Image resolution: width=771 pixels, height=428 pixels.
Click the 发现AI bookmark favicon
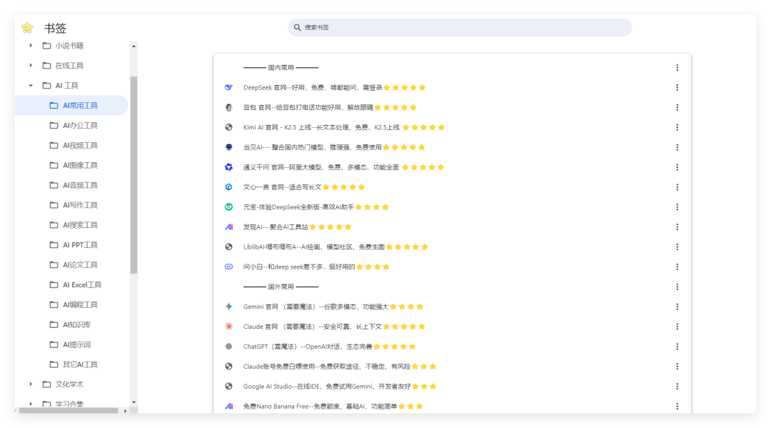point(228,227)
